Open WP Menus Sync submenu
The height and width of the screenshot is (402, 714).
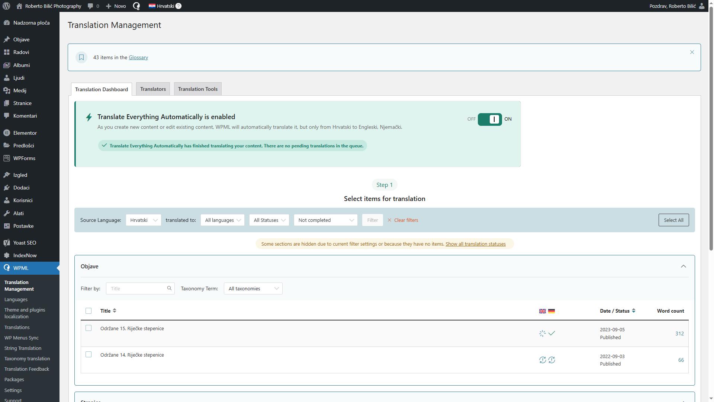(22, 338)
